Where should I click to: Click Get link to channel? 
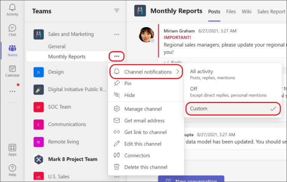click(x=145, y=132)
